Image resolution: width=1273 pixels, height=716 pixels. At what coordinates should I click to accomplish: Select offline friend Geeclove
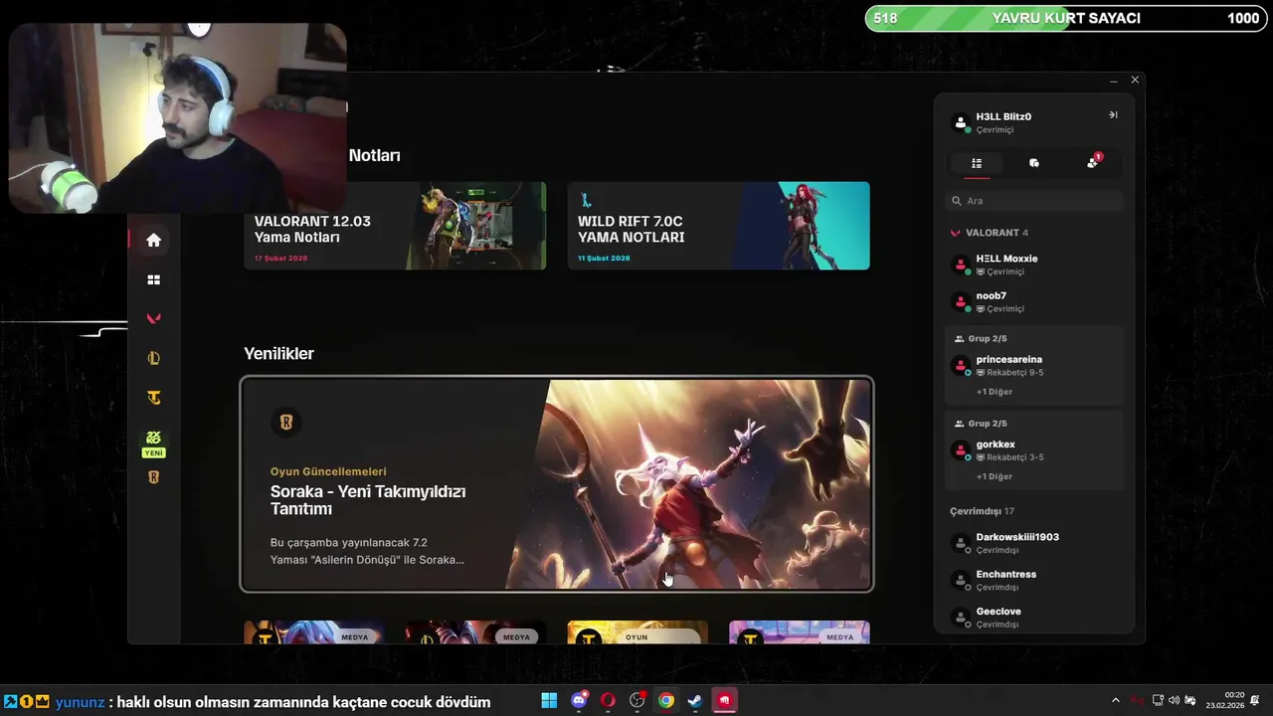1034,618
